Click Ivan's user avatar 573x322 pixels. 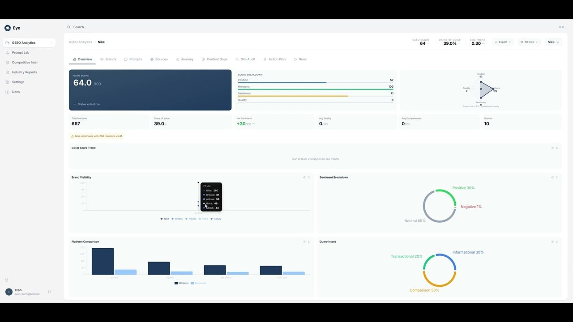point(9,292)
